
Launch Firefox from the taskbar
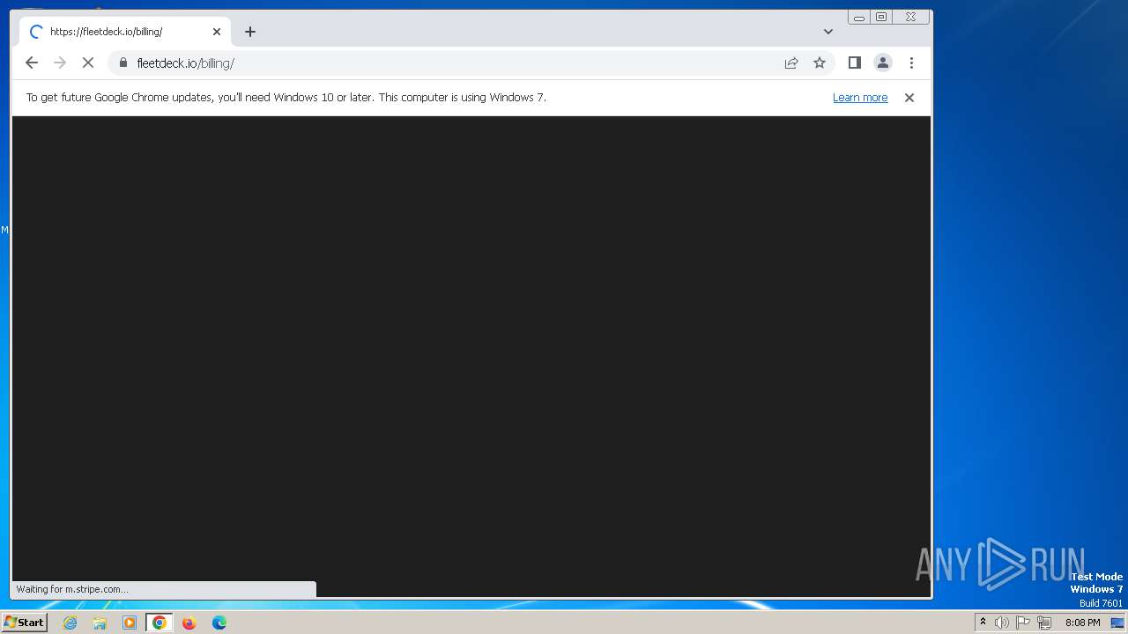coord(189,623)
